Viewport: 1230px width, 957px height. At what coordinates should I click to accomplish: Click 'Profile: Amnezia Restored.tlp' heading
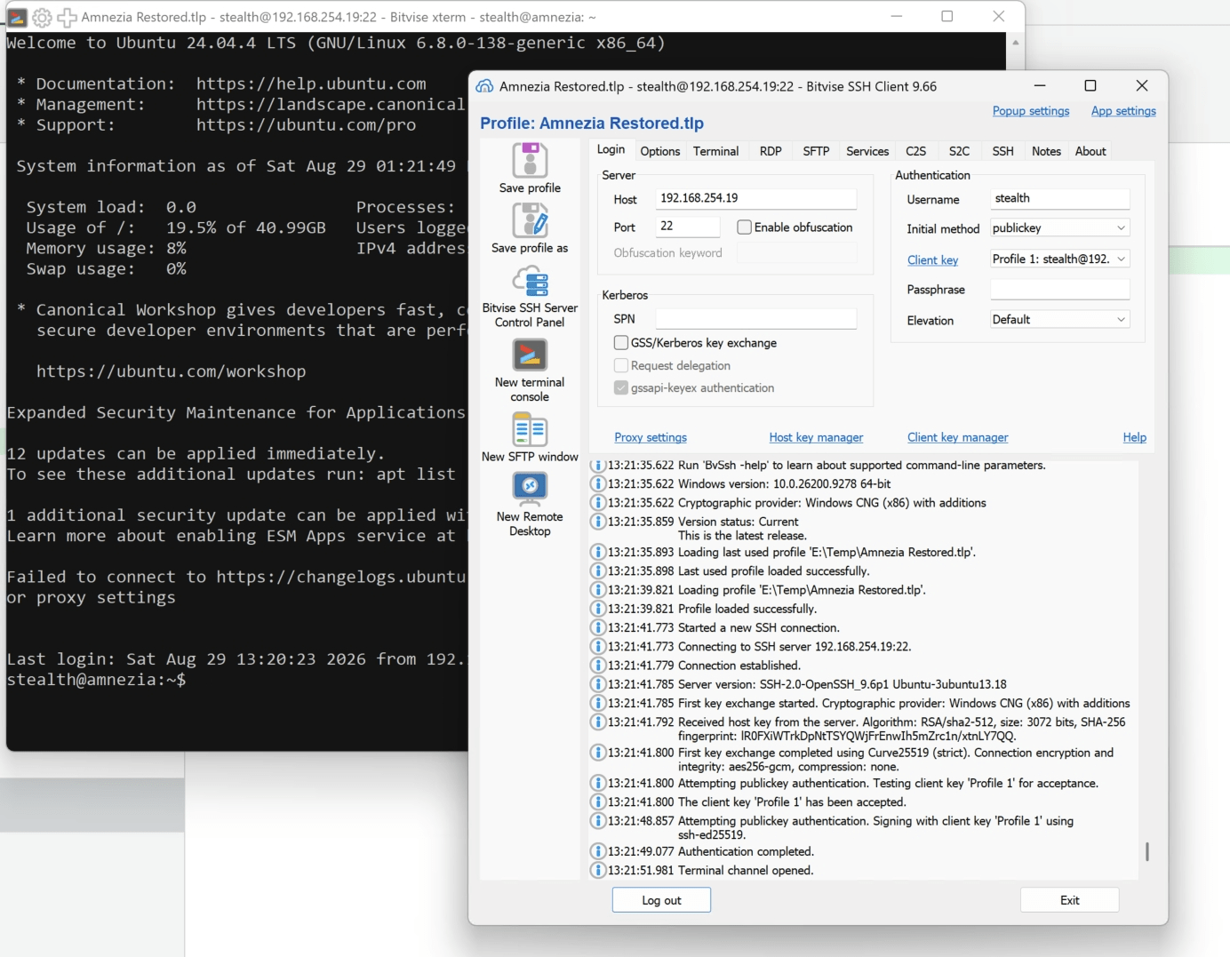(x=592, y=124)
